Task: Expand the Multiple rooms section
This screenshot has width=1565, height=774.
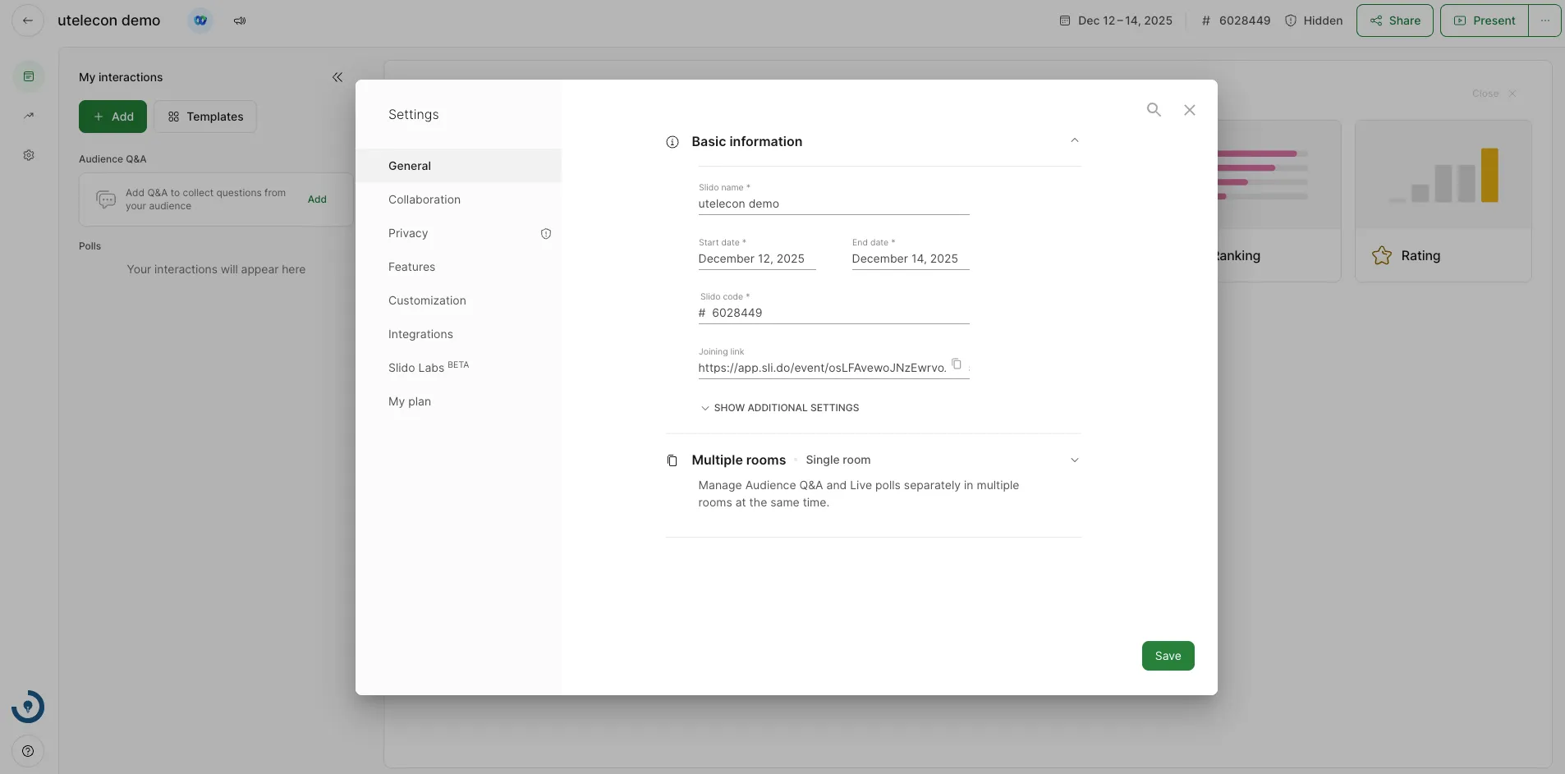Action: 1074,460
